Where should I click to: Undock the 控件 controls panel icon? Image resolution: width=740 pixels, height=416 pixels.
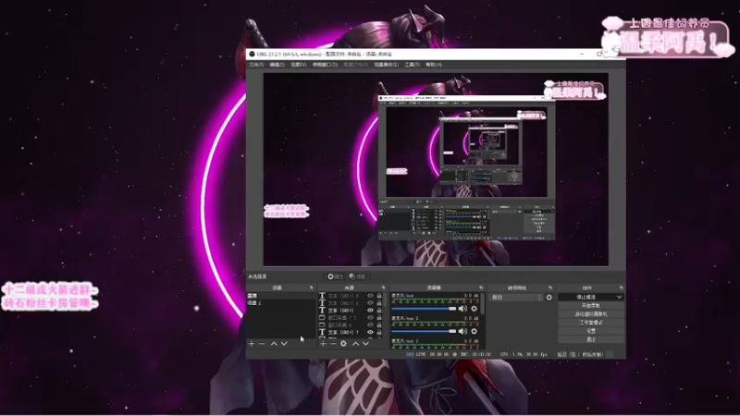621,288
